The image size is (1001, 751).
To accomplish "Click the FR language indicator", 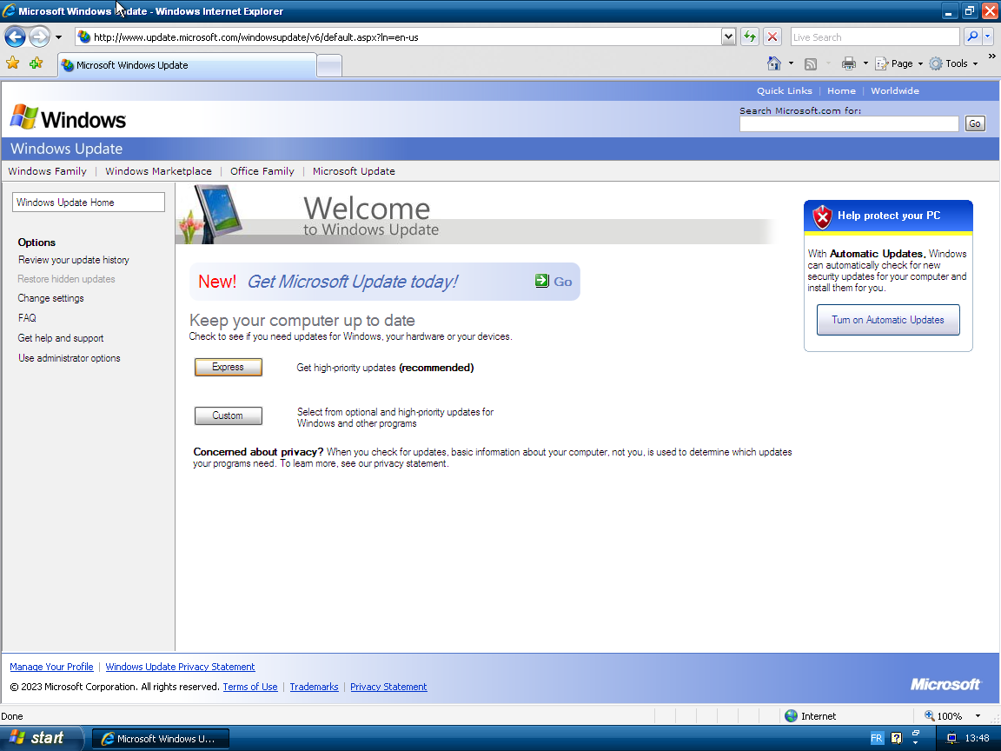I will (x=877, y=739).
